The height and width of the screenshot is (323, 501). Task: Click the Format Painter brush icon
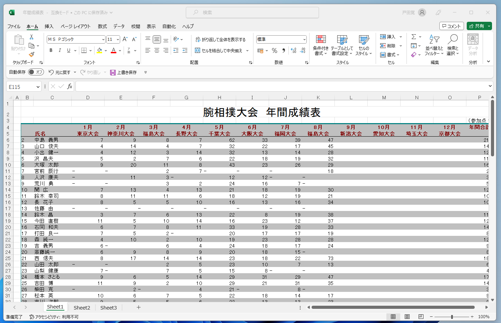click(32, 54)
